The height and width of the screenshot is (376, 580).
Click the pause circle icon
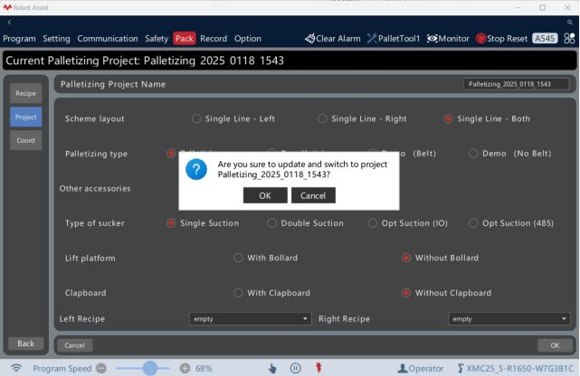(296, 368)
